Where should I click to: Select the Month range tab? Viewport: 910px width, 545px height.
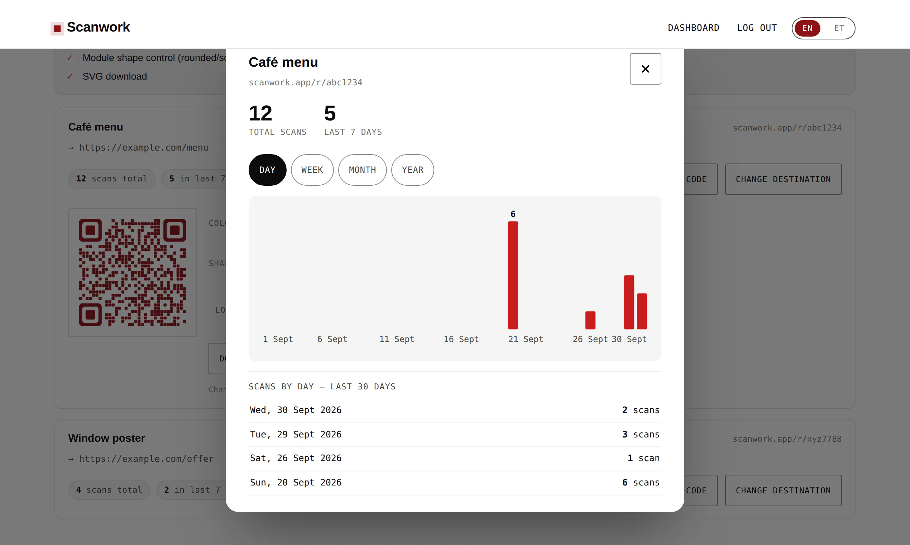click(362, 170)
